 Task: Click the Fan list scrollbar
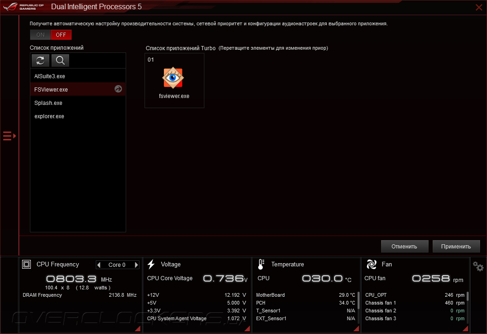pos(467,296)
